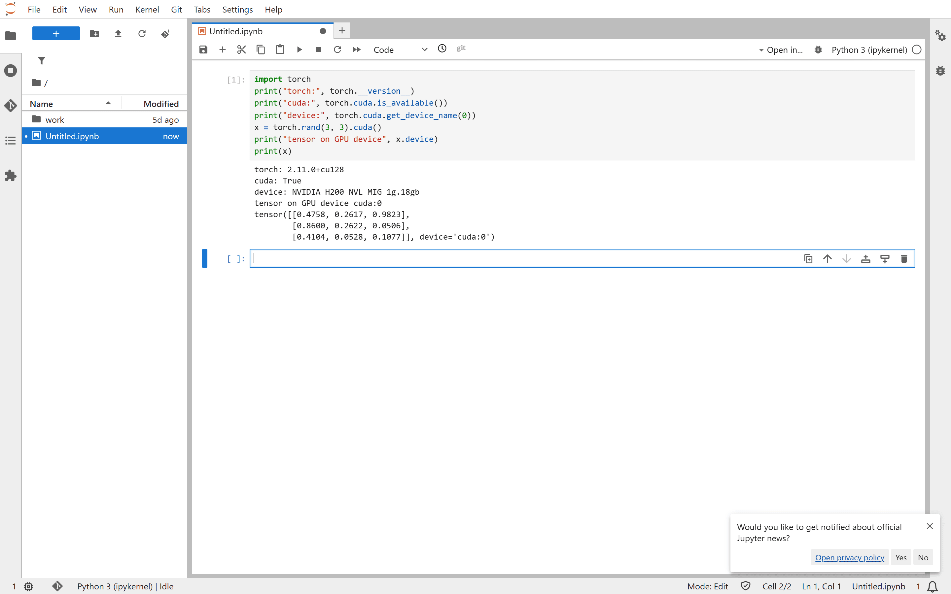
Task: Open the property inspector gears in right sidebar
Action: [940, 36]
